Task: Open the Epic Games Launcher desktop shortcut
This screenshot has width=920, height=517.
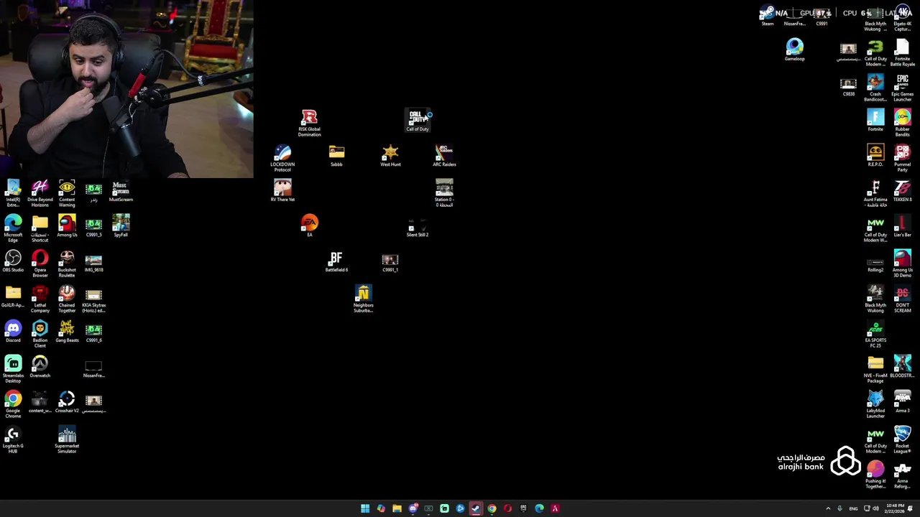Action: click(x=903, y=88)
